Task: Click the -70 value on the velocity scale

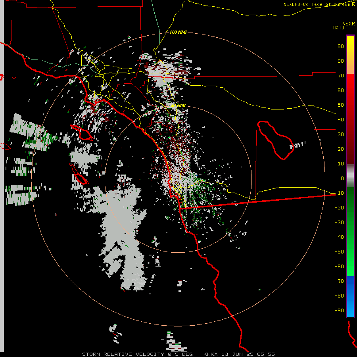Action: pyautogui.click(x=339, y=281)
